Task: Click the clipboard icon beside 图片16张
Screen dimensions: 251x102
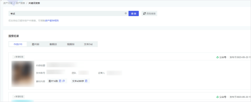Action: [x=60, y=81]
